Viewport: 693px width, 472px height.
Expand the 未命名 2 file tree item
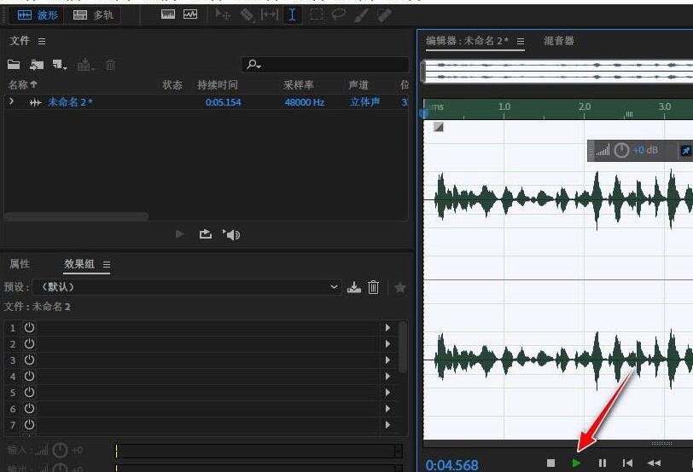pyautogui.click(x=12, y=102)
